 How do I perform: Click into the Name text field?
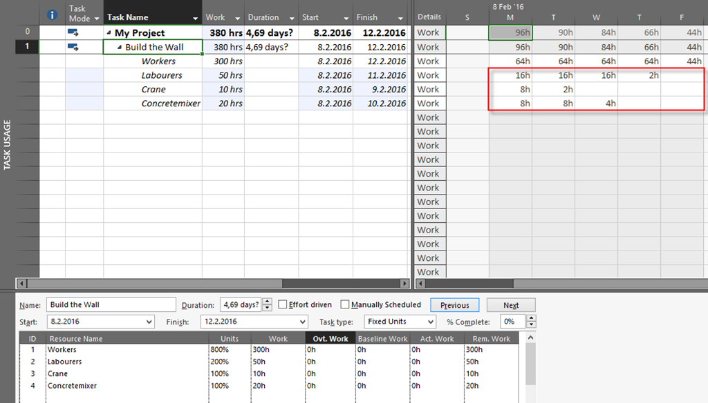click(111, 305)
